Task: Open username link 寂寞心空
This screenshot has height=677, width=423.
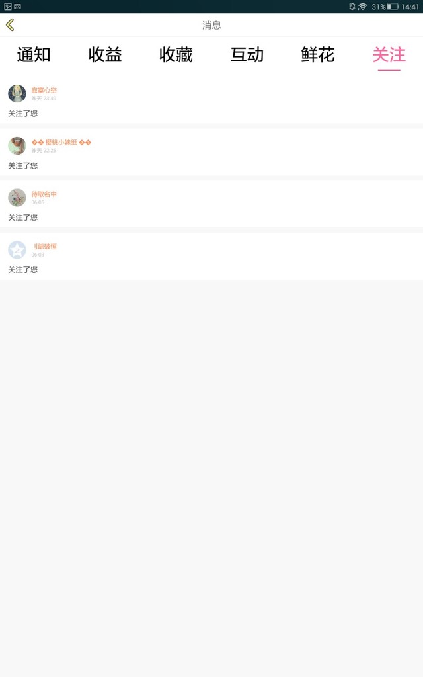Action: click(44, 90)
